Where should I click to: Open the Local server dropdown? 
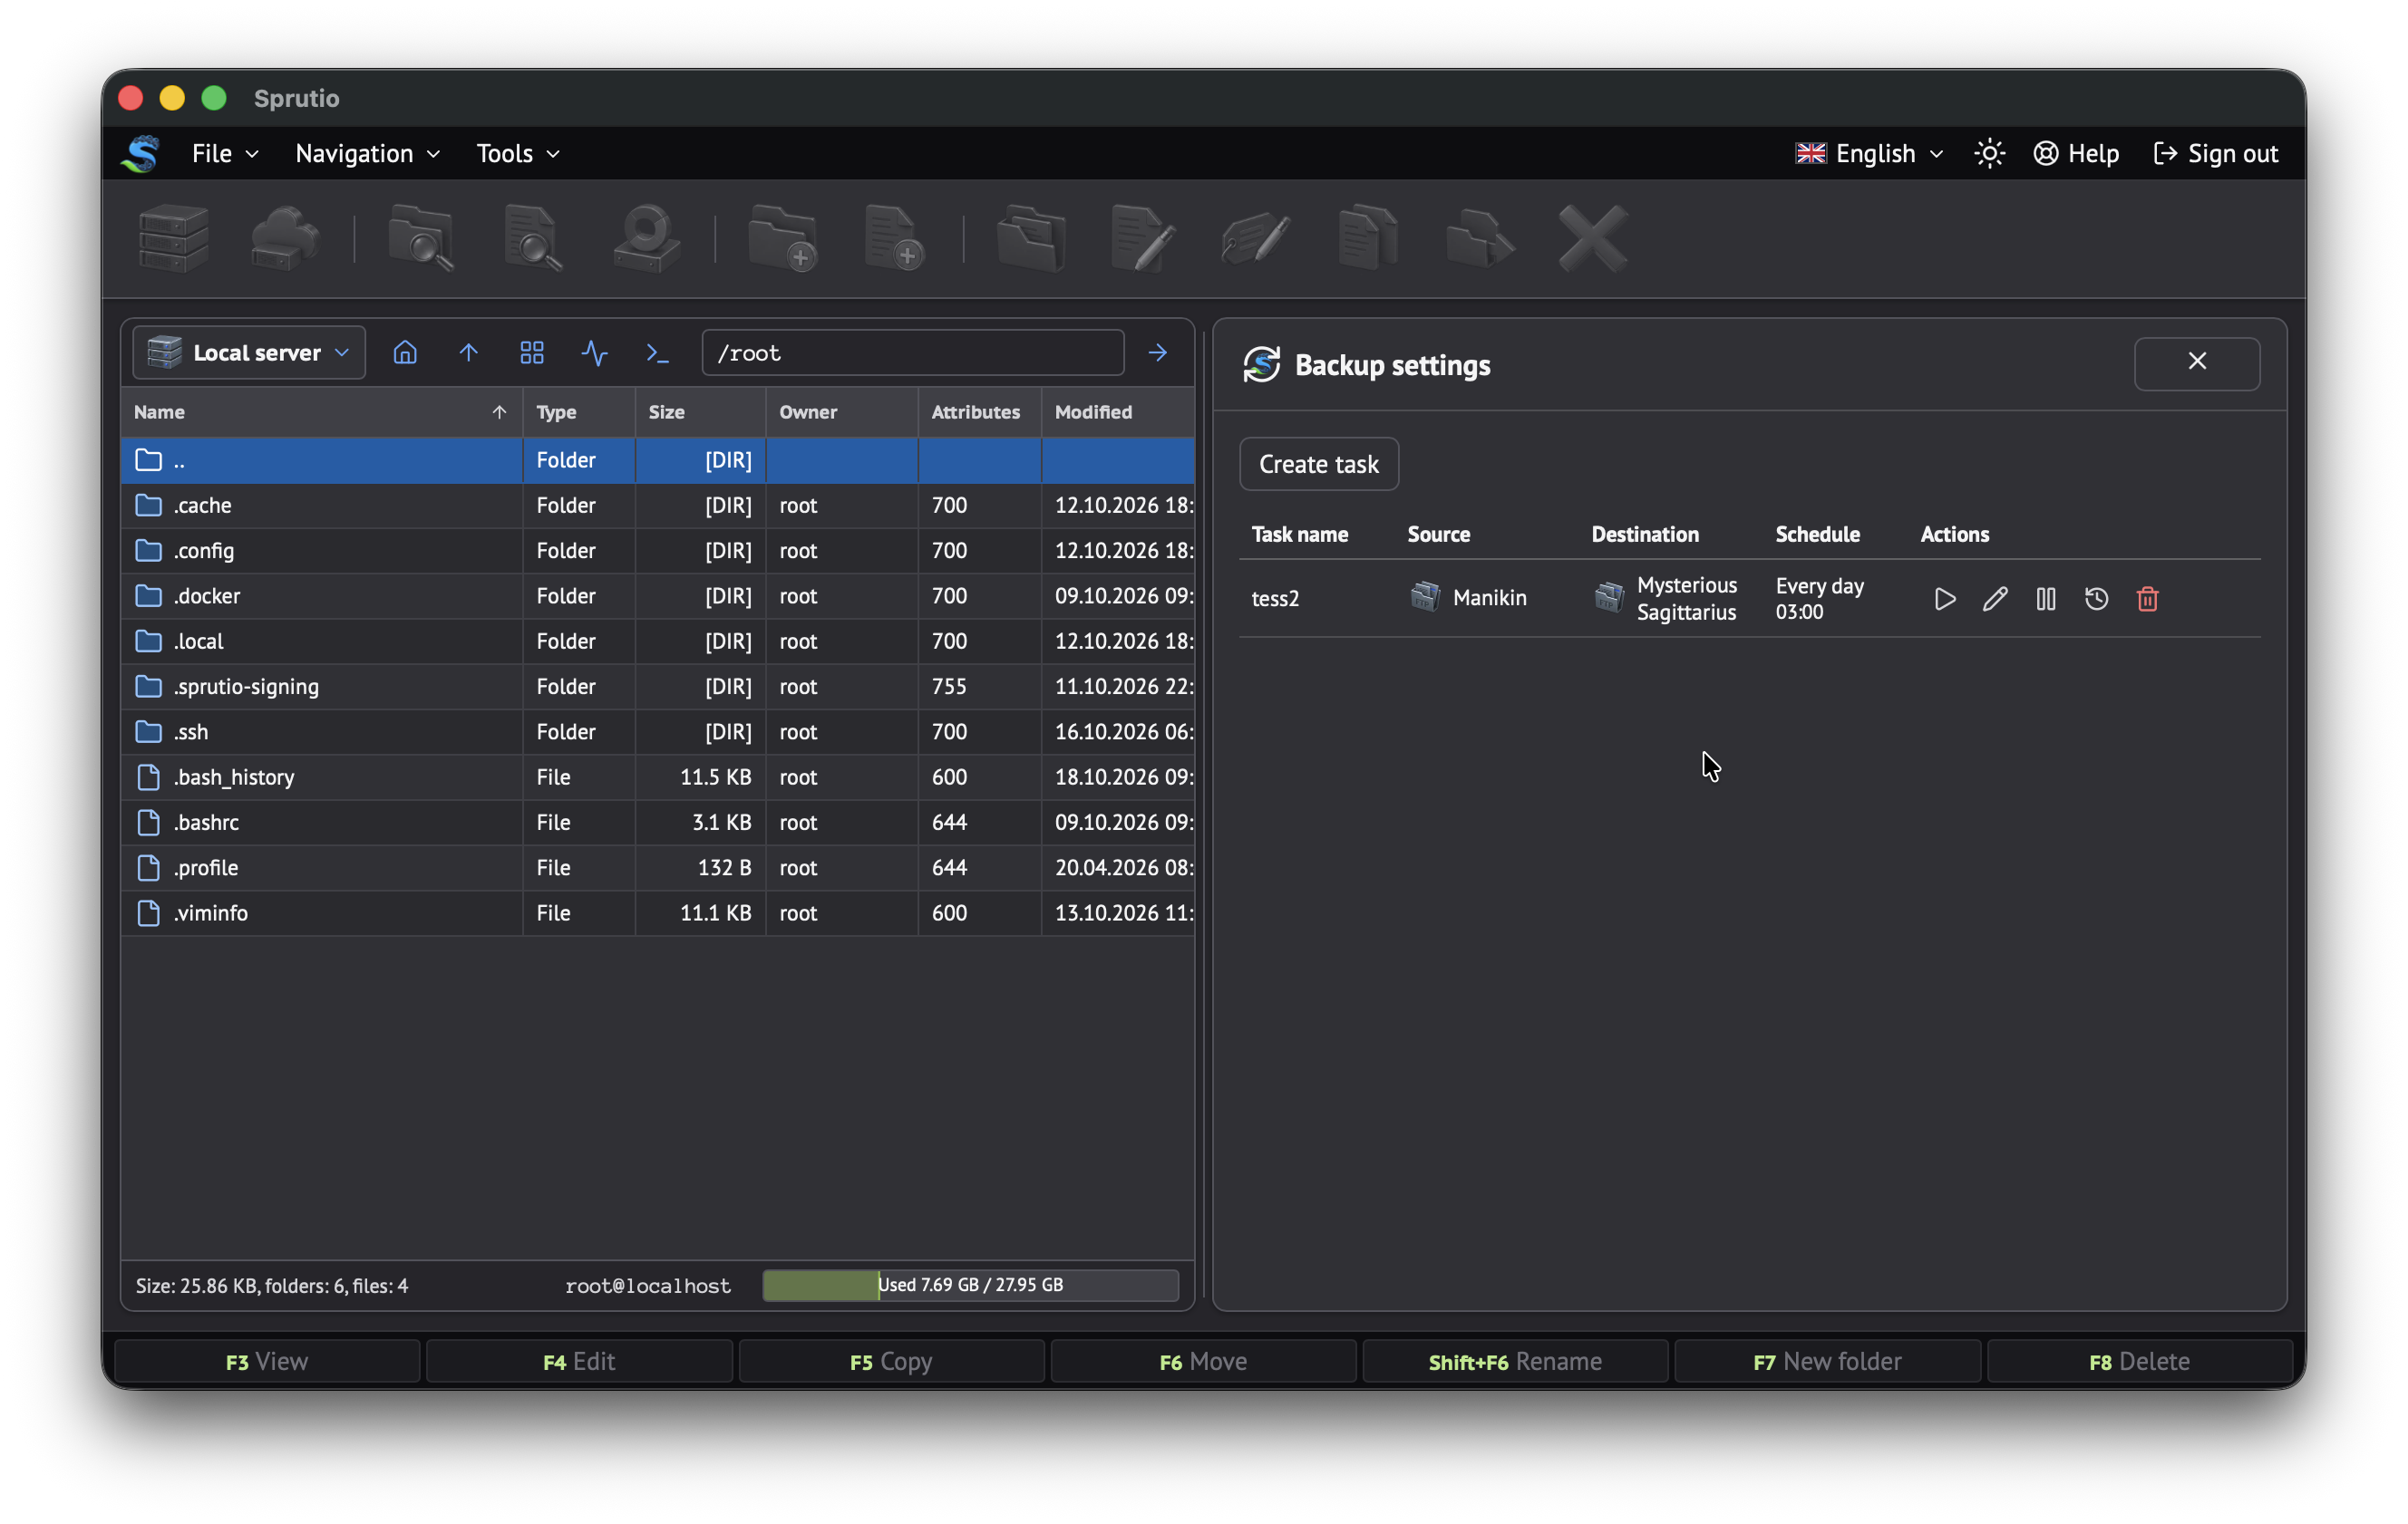click(249, 352)
